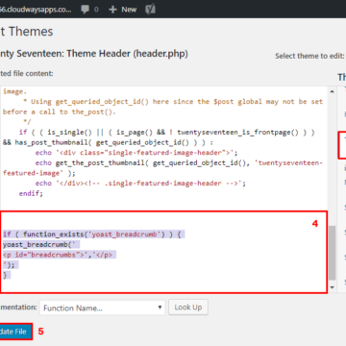
Task: Click the function_exists code line in editor
Action: (x=94, y=235)
